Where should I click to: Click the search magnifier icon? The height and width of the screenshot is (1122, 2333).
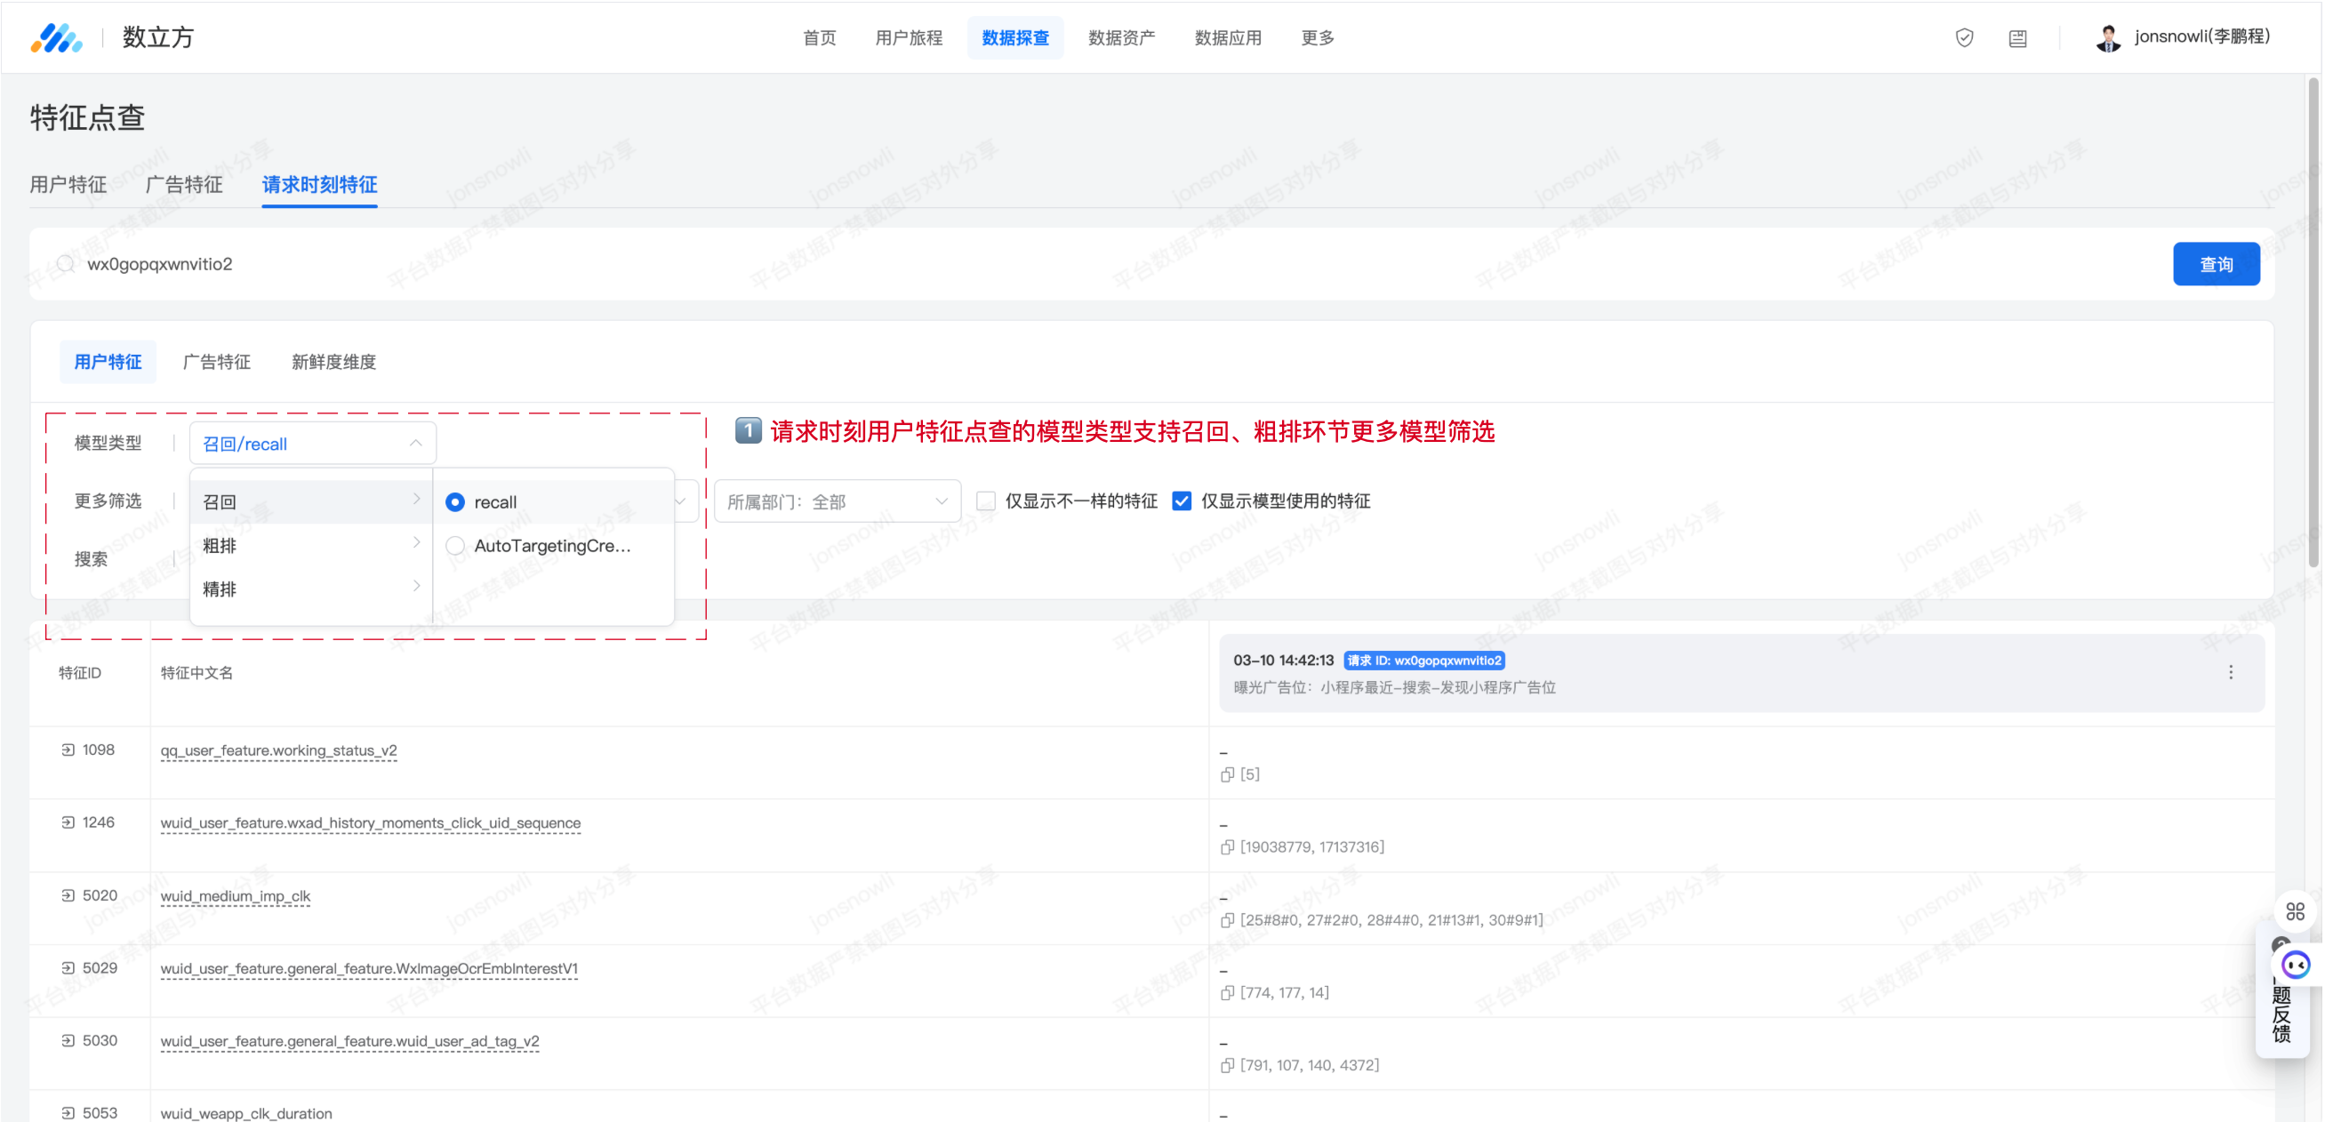pyautogui.click(x=65, y=263)
